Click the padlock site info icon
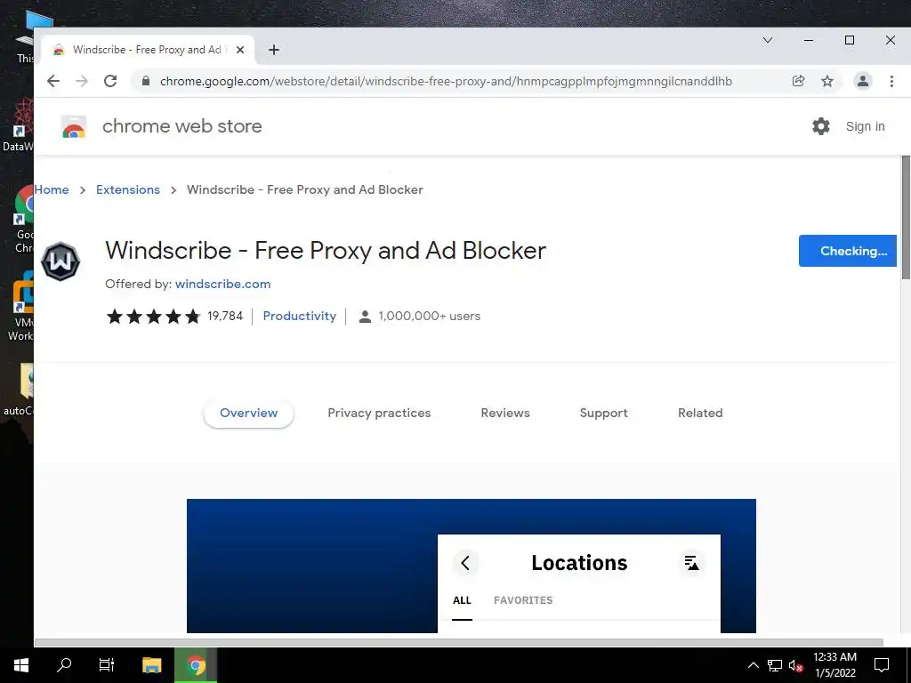The image size is (911, 683). pyautogui.click(x=147, y=81)
